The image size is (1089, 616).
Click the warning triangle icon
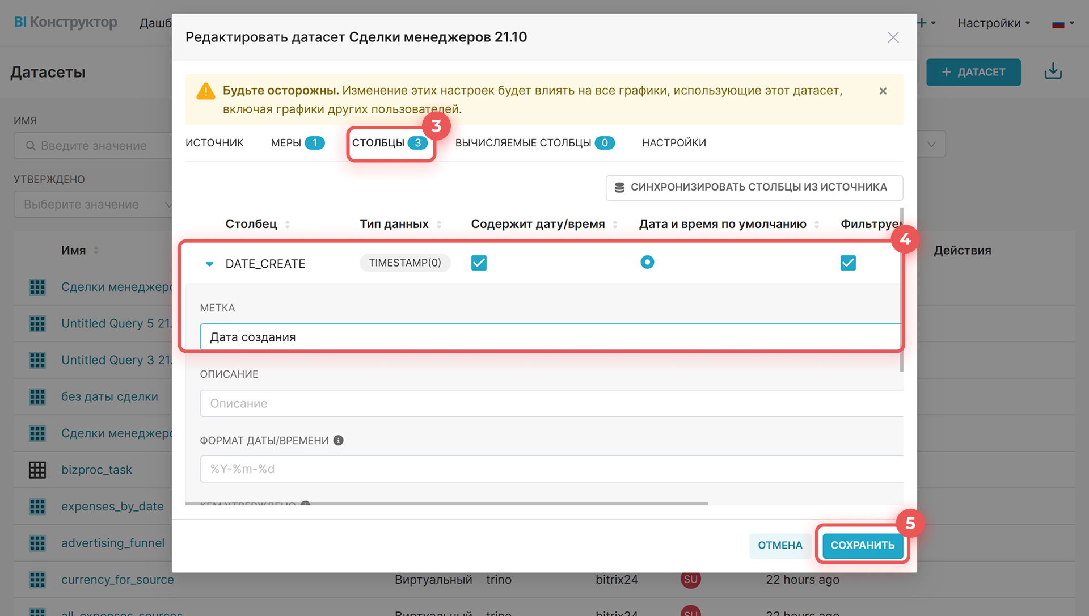205,91
